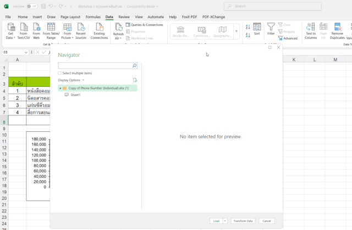Import data From Web

[36, 31]
